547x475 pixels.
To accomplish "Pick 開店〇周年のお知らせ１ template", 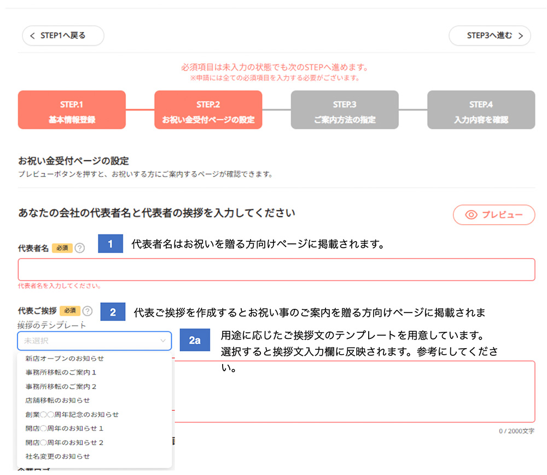I will [65, 428].
